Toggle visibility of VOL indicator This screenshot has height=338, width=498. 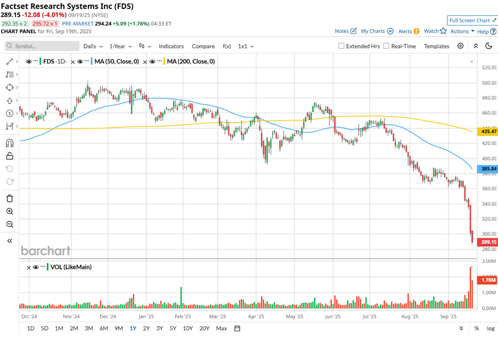pos(36,267)
